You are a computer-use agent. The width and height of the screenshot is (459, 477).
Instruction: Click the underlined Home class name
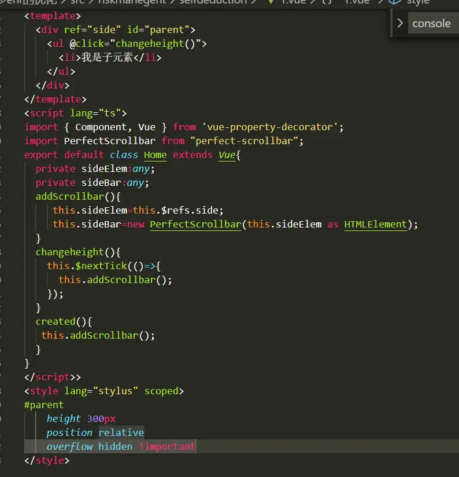pyautogui.click(x=156, y=155)
